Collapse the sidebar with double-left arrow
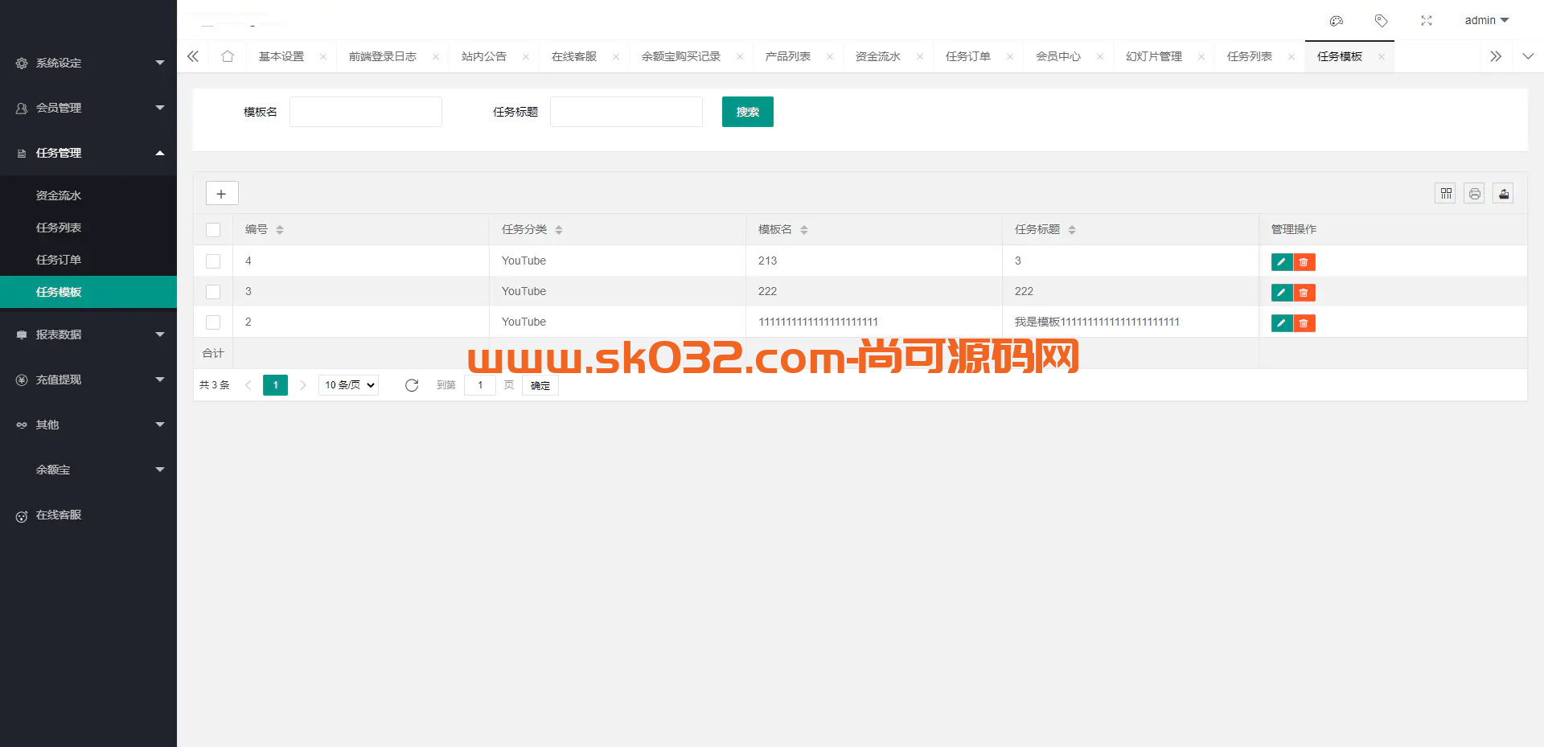The image size is (1544, 747). 193,56
